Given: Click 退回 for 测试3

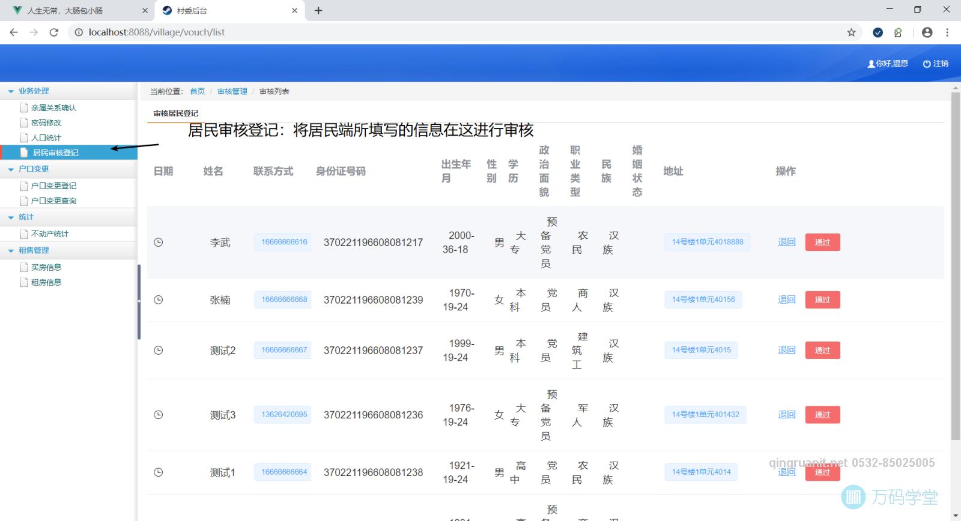Looking at the screenshot, I should point(787,415).
